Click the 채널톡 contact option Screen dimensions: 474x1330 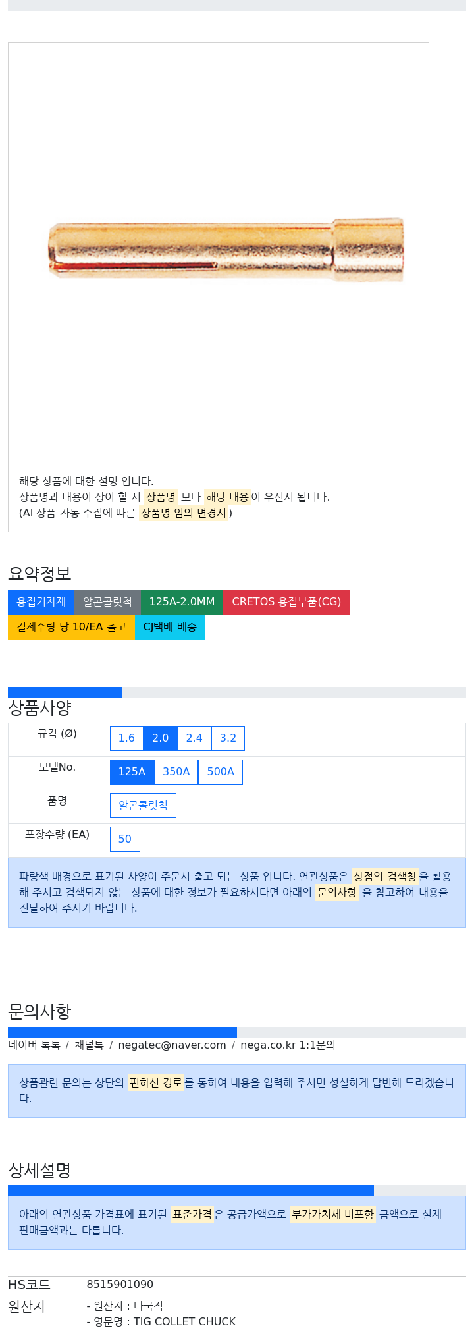[x=89, y=1045]
